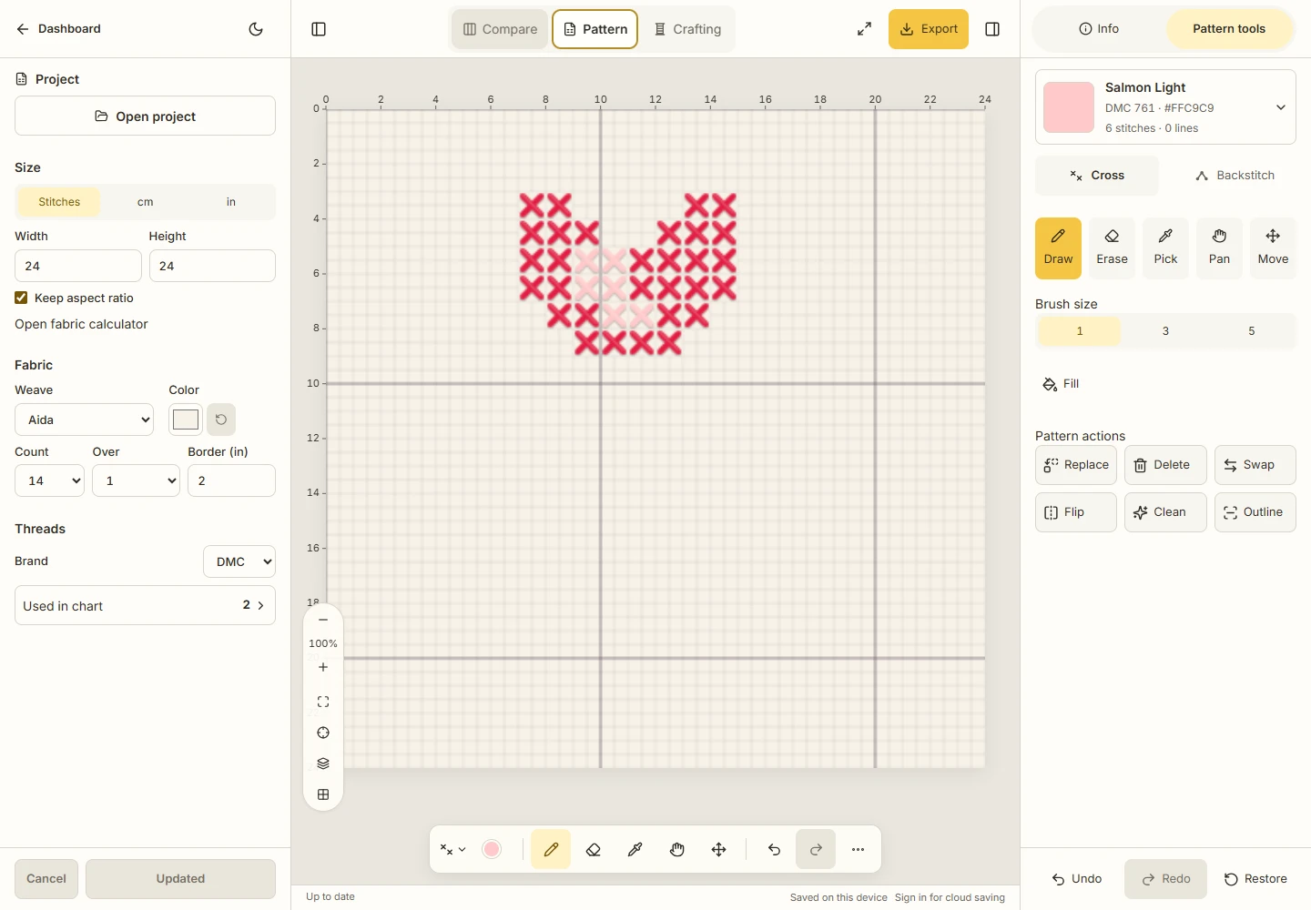Viewport: 1311px width, 910px height.
Task: Open the Over dropdown showing 1
Action: (x=137, y=480)
